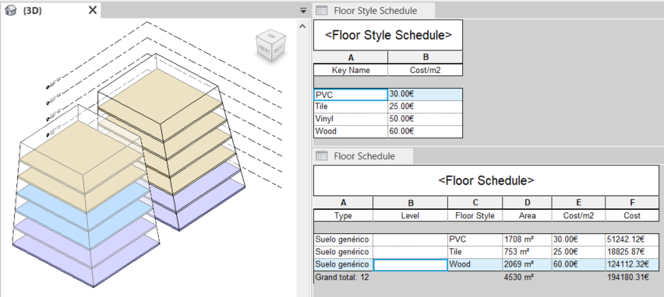This screenshot has width=664, height=297.
Task: Click the ViewCube navigation cube
Action: click(x=270, y=44)
